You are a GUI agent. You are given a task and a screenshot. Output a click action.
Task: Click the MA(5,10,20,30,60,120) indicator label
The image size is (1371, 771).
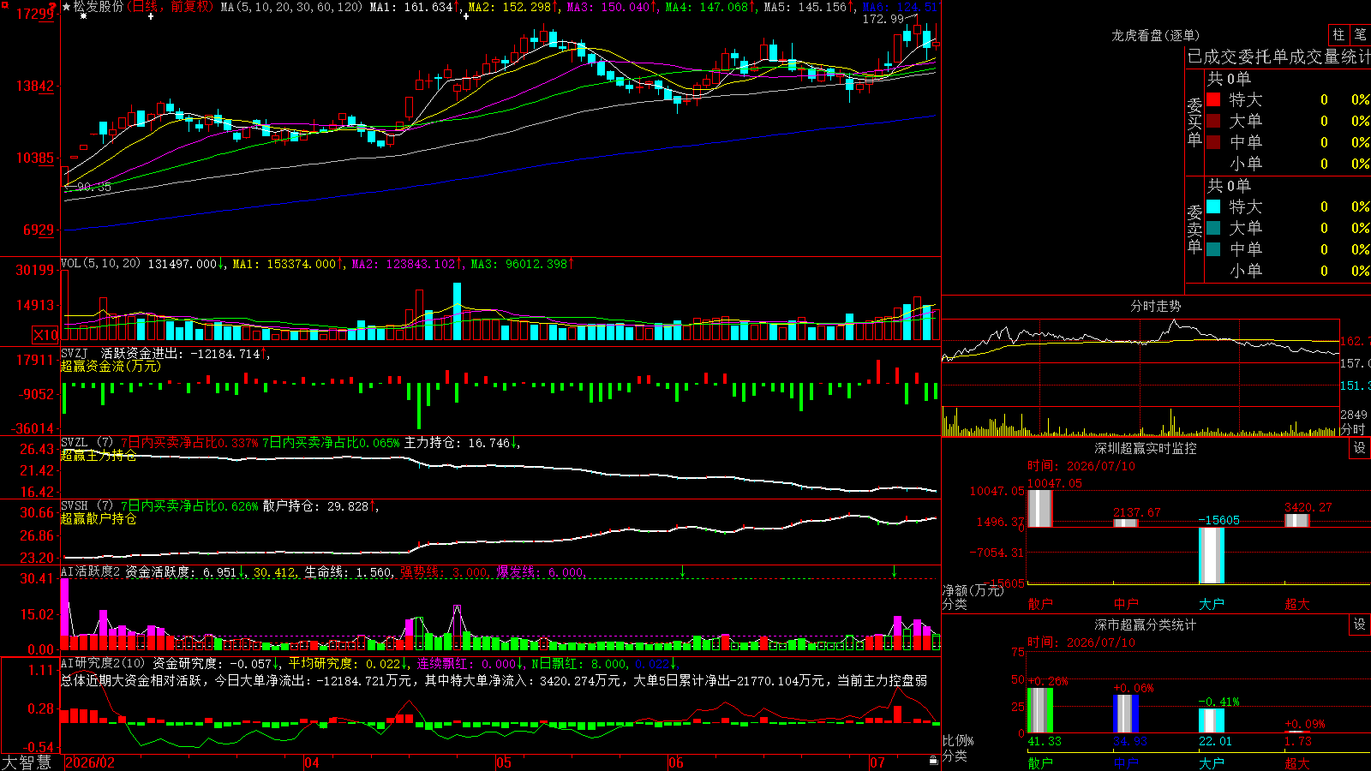click(x=291, y=7)
